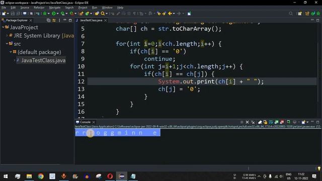Image resolution: width=322 pixels, height=181 pixels.
Task: Click the Open Type icon
Action: click(x=97, y=14)
